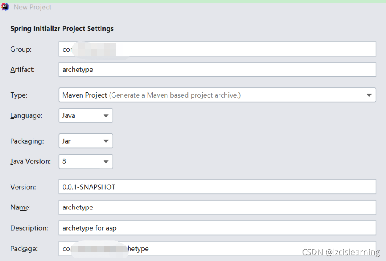The image size is (386, 261).
Task: Click the IntelliJ IDEA icon in title bar
Action: [5, 7]
